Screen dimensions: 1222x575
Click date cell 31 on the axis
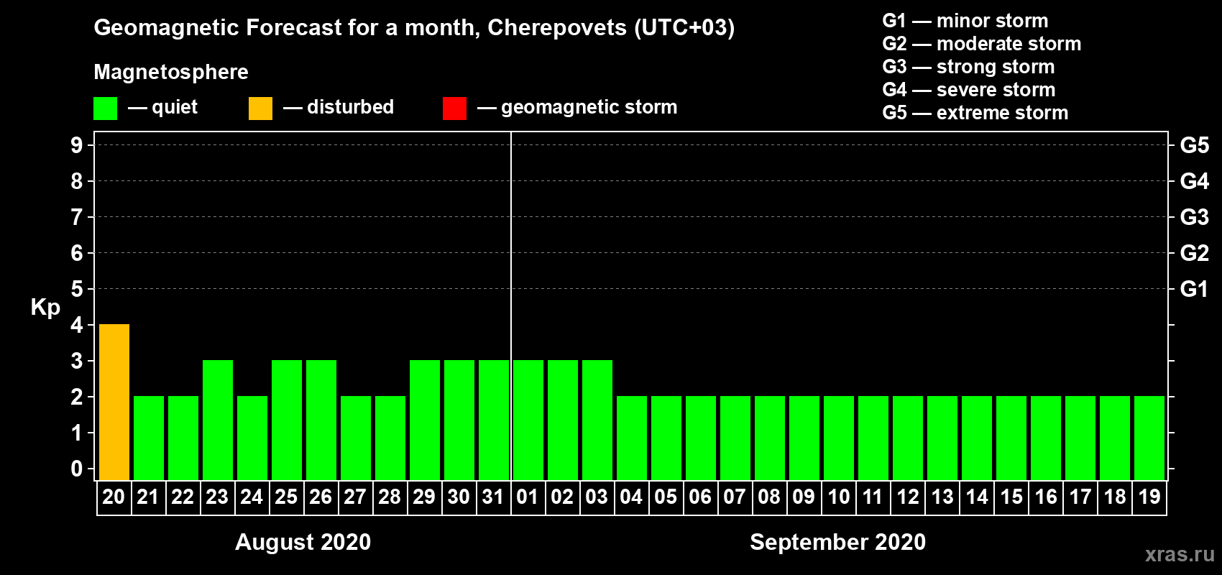point(493,497)
